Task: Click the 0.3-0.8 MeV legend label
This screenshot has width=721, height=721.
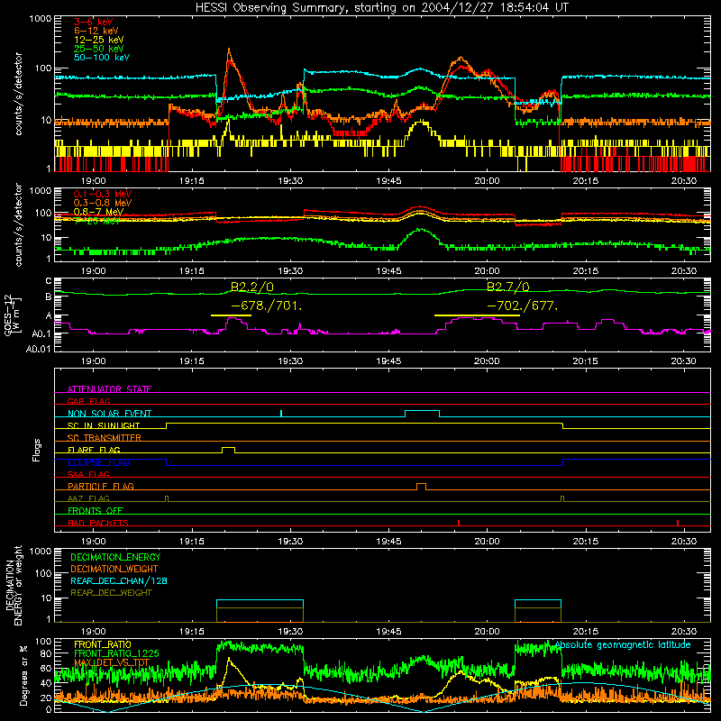Action: 103,203
